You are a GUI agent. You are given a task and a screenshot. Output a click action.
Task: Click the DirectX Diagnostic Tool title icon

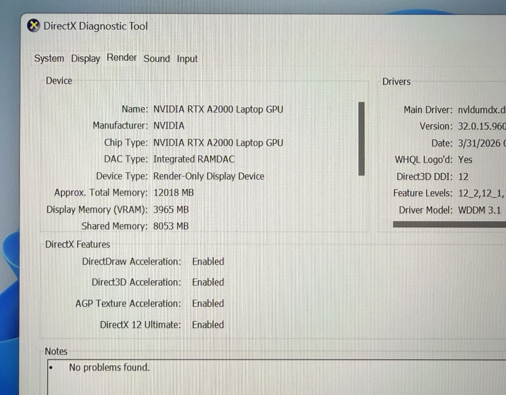pos(34,26)
